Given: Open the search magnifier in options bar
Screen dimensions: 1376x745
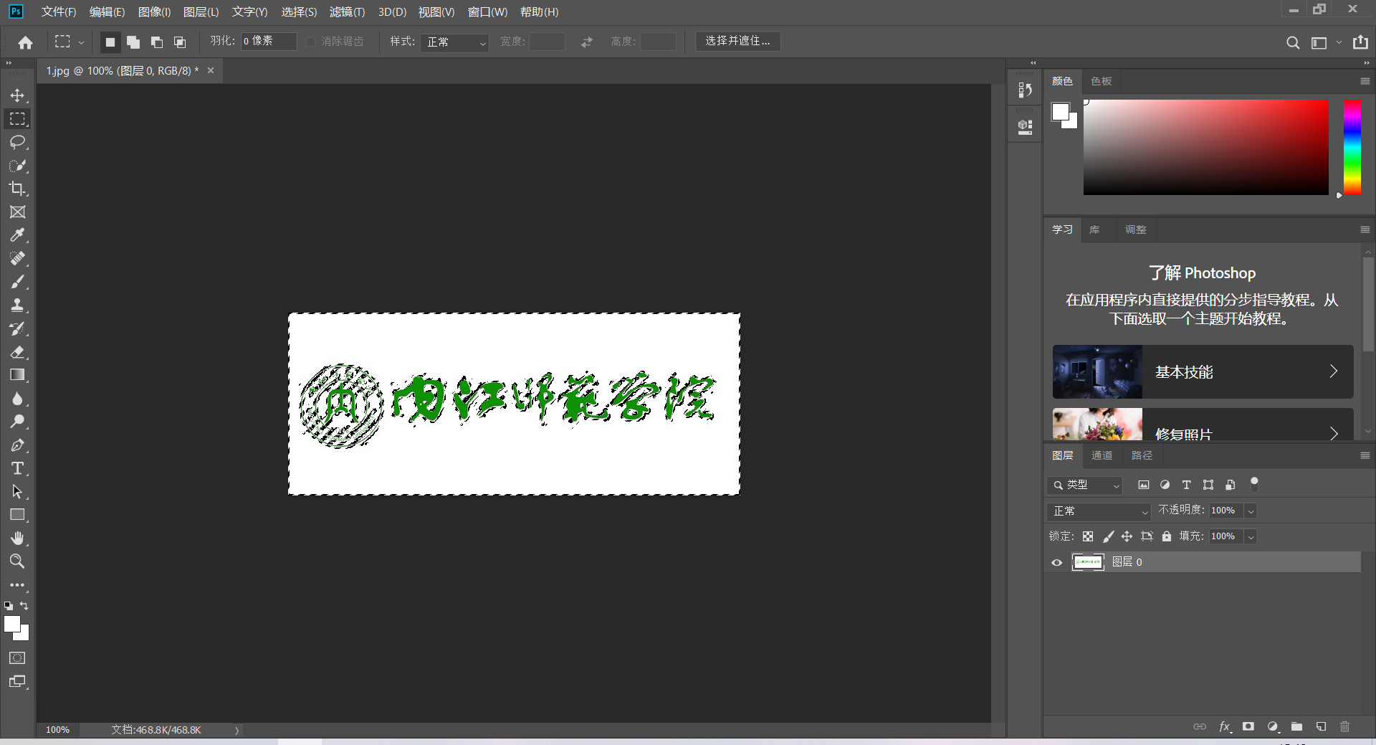Looking at the screenshot, I should (x=1293, y=42).
